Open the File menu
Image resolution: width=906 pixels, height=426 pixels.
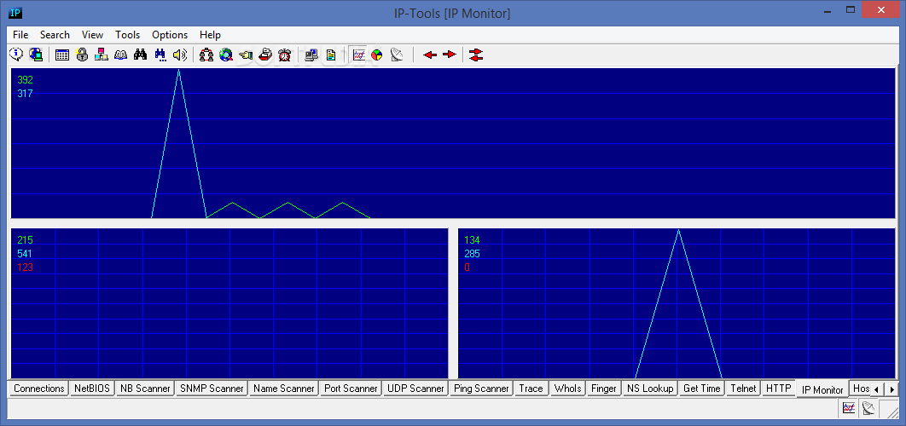(x=20, y=35)
